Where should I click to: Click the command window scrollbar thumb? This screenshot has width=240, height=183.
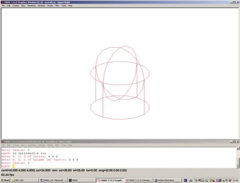[238, 161]
